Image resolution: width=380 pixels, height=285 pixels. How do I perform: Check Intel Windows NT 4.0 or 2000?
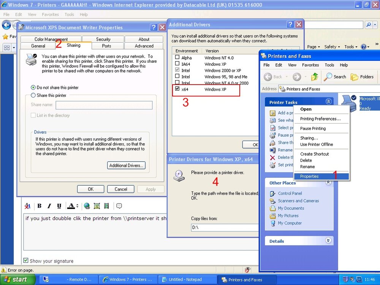177,82
